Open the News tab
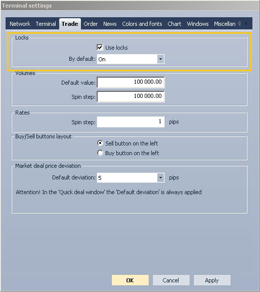260x292 pixels. [x=110, y=24]
